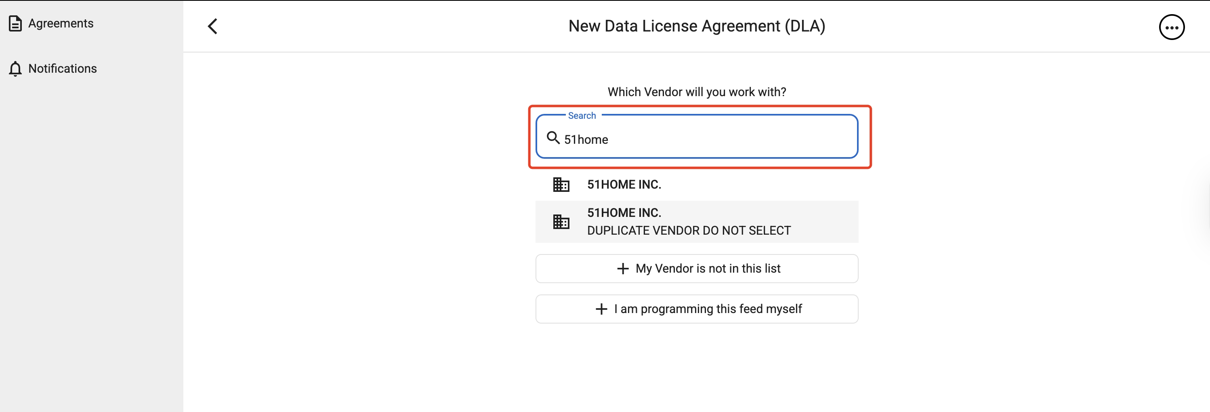This screenshot has height=412, width=1210.
Task: Open the Agreements sidebar menu item
Action: point(61,23)
